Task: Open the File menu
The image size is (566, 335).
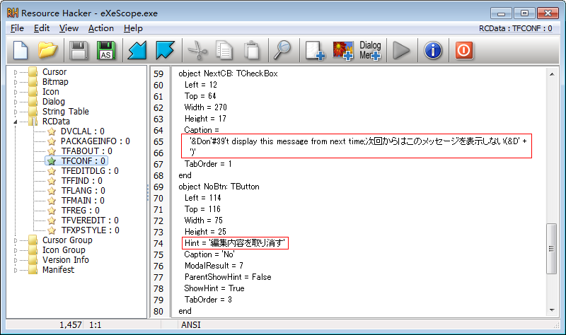Action: [17, 28]
